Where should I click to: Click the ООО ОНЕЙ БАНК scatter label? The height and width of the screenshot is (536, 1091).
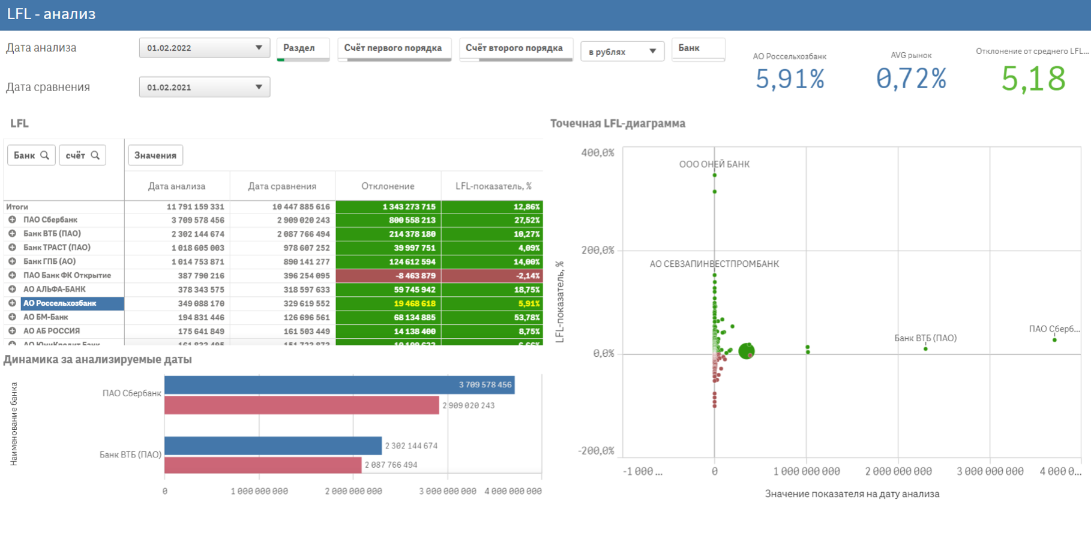coord(714,164)
